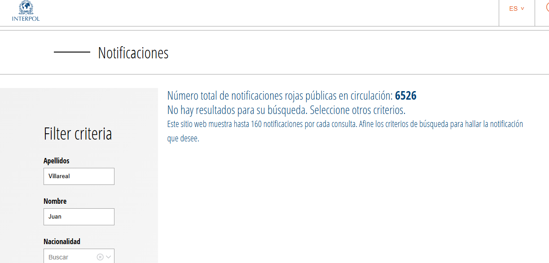Screen dimensions: 549x263
Task: Click the orange circular icon at top right
Action: coord(547,8)
